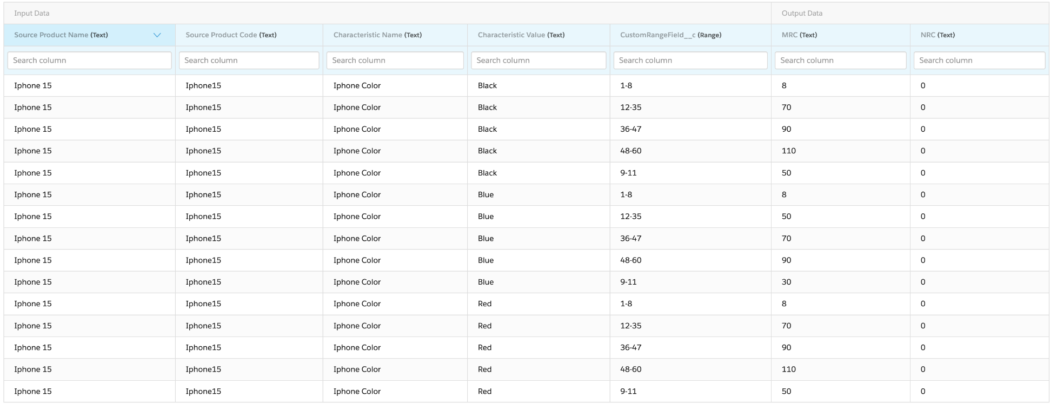The image size is (1050, 404).
Task: Focus the Source Product Code search box
Action: pos(249,60)
